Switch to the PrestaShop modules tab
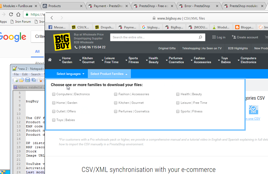 (244, 6)
